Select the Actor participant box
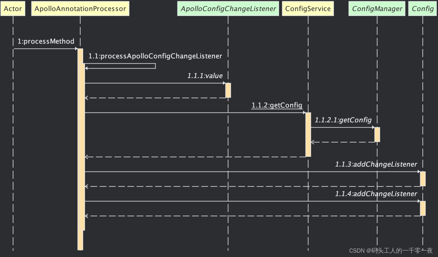 click(x=13, y=9)
